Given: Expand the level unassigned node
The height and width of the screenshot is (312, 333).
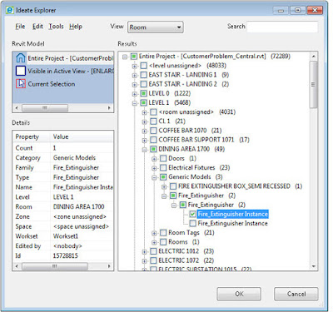Looking at the screenshot, I should pyautogui.click(x=135, y=66).
